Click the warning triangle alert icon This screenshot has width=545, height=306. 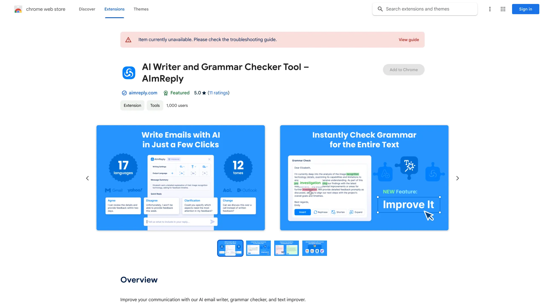point(127,39)
